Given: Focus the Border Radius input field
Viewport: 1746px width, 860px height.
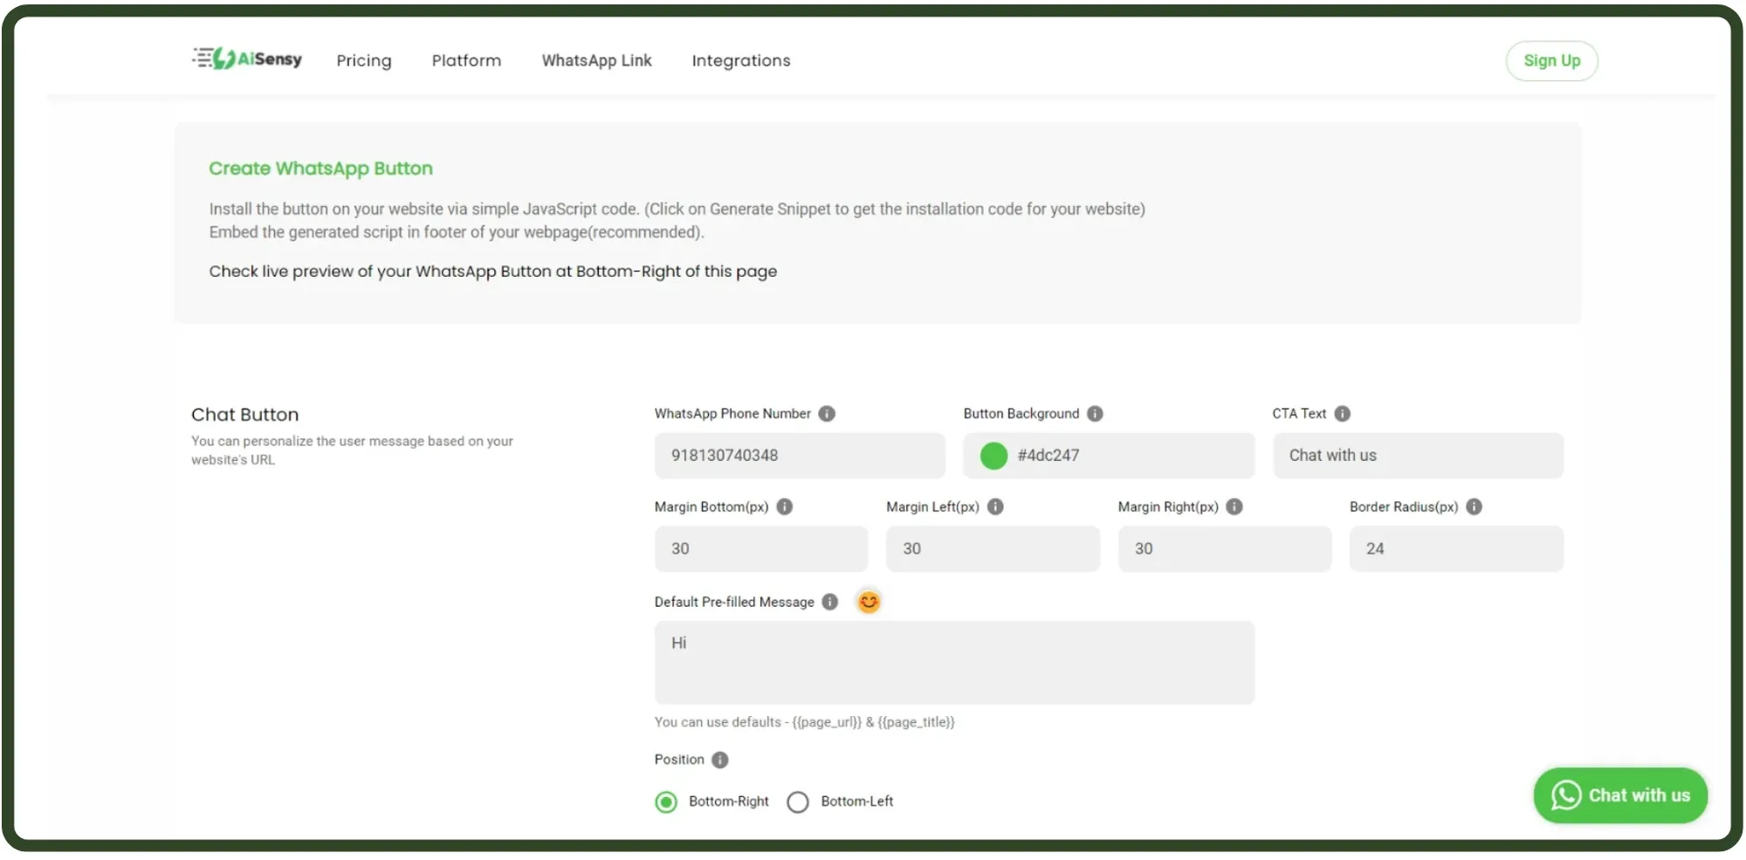Looking at the screenshot, I should pyautogui.click(x=1456, y=549).
